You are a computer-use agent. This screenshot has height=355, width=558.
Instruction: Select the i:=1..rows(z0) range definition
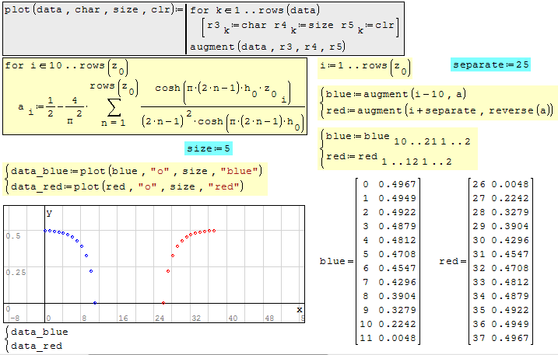(x=365, y=67)
